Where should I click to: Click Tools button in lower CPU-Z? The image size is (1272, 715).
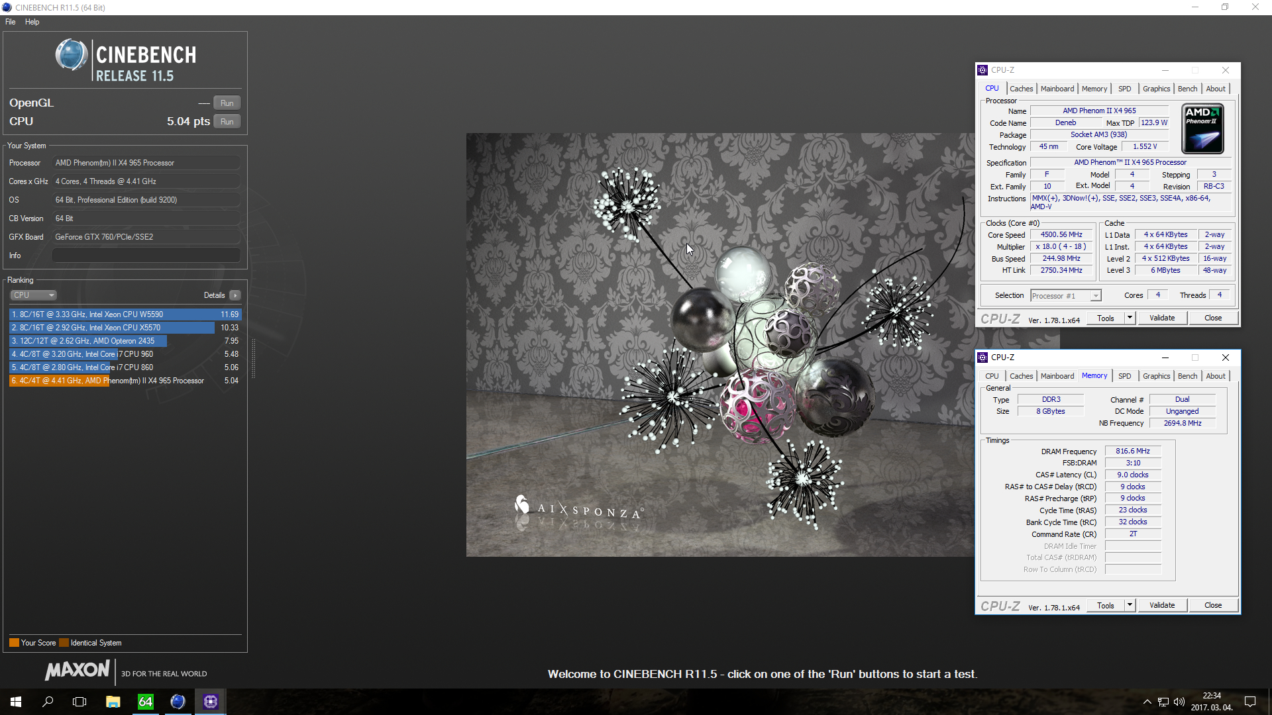tap(1106, 606)
